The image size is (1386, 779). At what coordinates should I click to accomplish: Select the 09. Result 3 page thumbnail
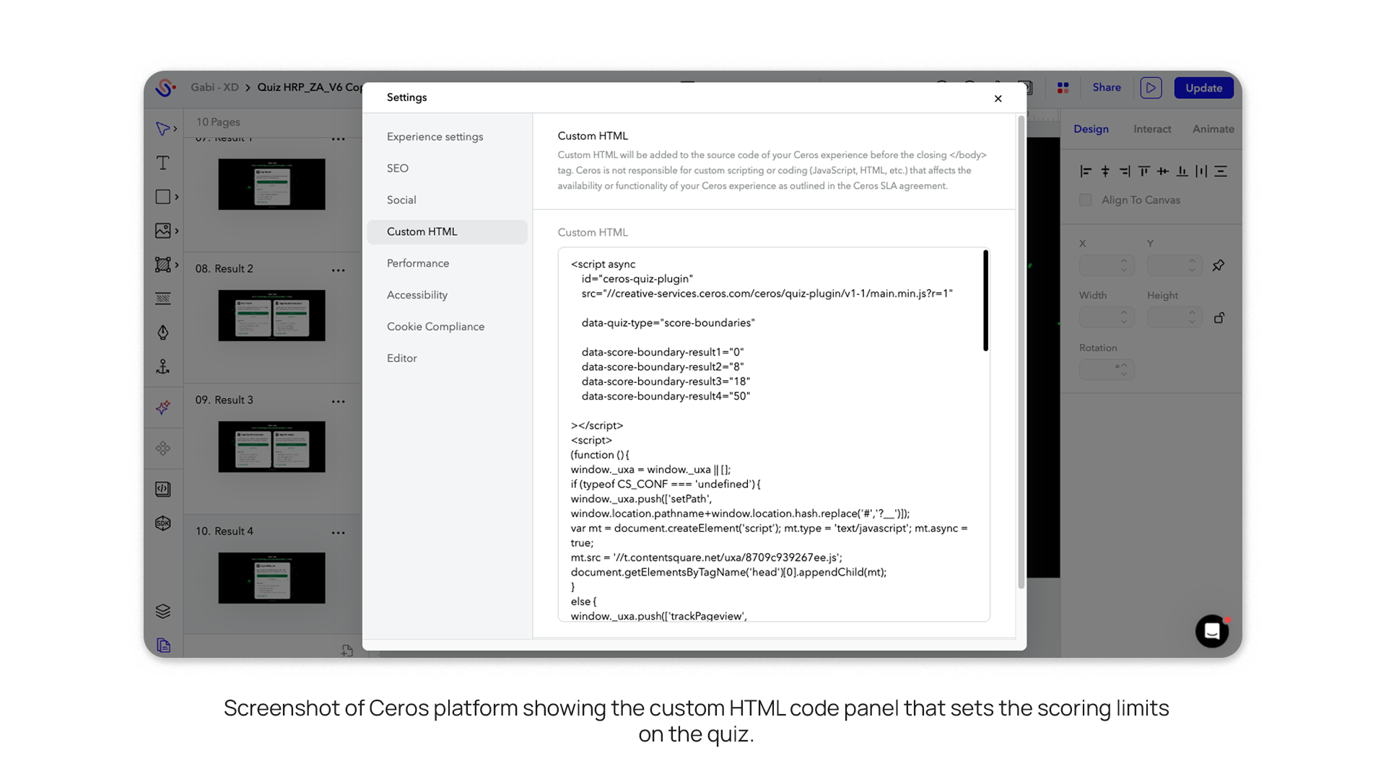[271, 446]
